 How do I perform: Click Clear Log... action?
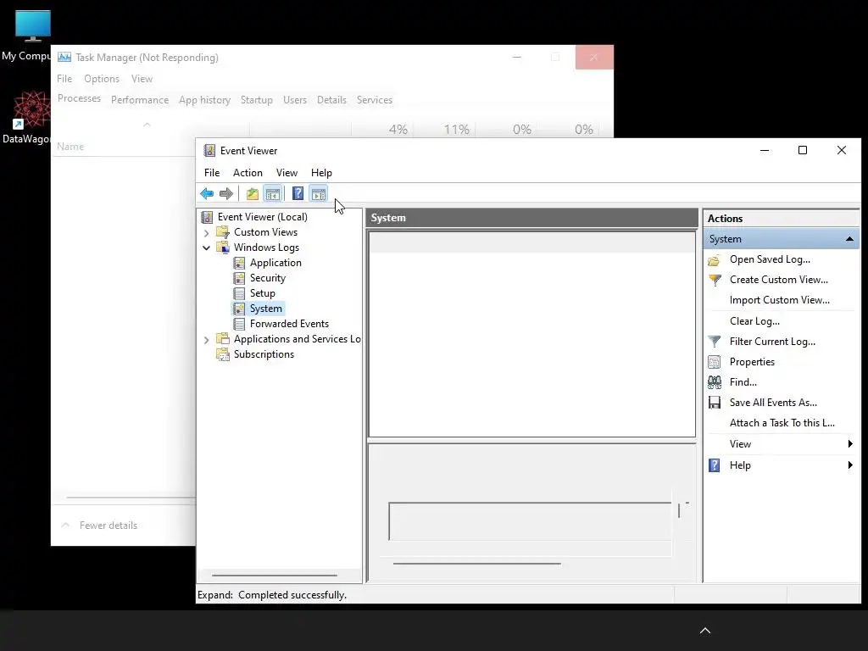(754, 321)
